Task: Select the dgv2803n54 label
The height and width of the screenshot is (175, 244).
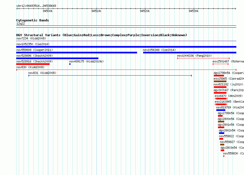Action: tap(232, 148)
